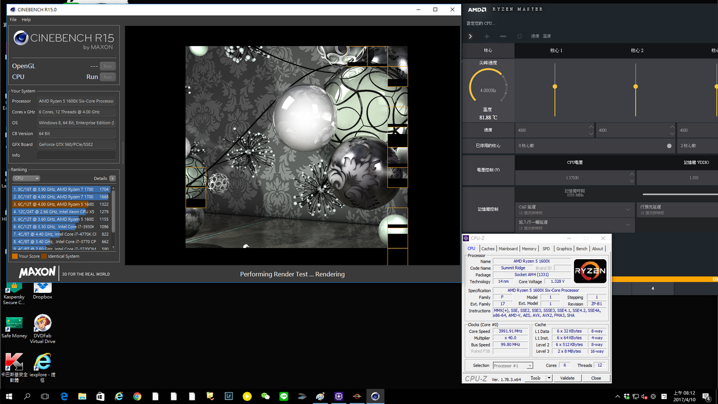
Task: Open File Explorer from the taskbar
Action: point(82,396)
